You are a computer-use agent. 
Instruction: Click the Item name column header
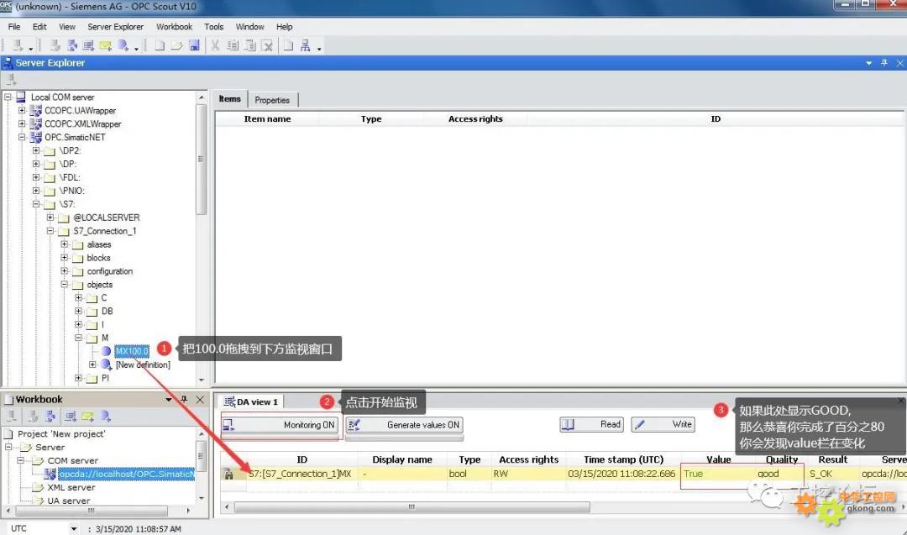coord(267,118)
